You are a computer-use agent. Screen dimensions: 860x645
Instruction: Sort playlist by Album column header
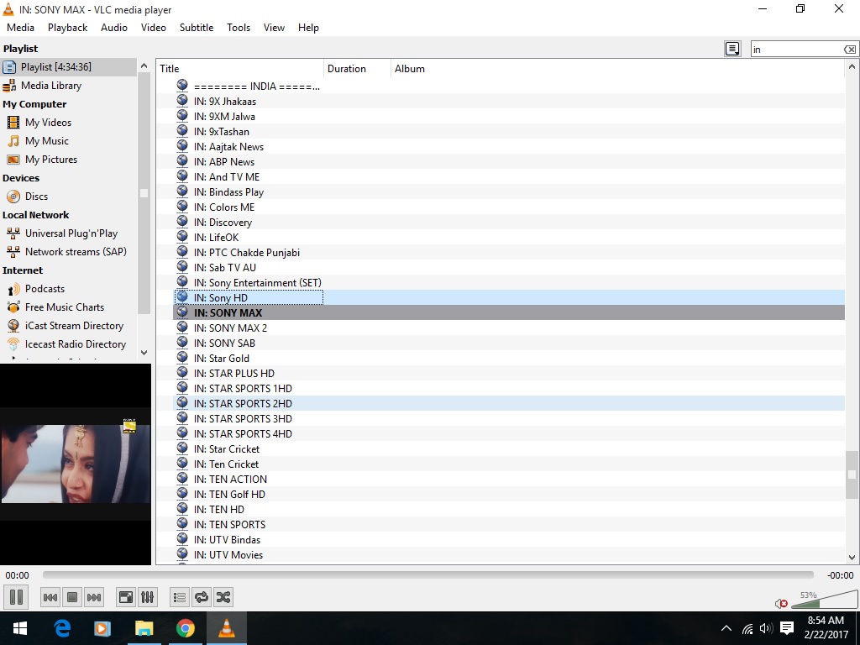pyautogui.click(x=617, y=69)
